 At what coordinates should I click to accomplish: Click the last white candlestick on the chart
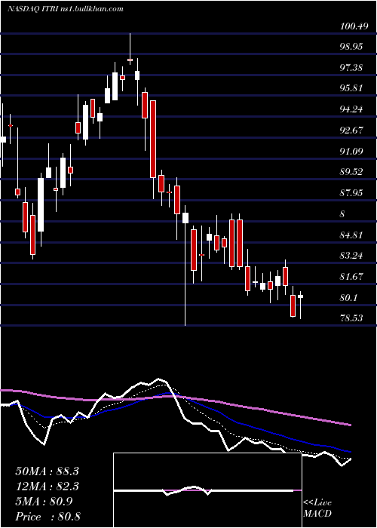pos(301,296)
